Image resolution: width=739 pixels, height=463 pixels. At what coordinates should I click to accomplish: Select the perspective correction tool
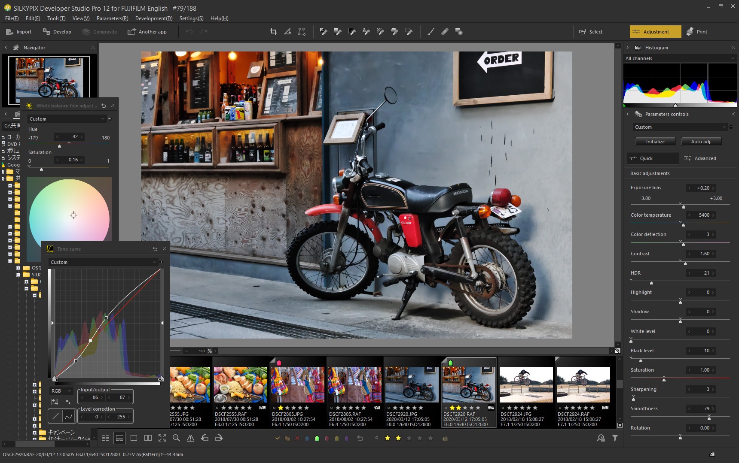coord(302,31)
